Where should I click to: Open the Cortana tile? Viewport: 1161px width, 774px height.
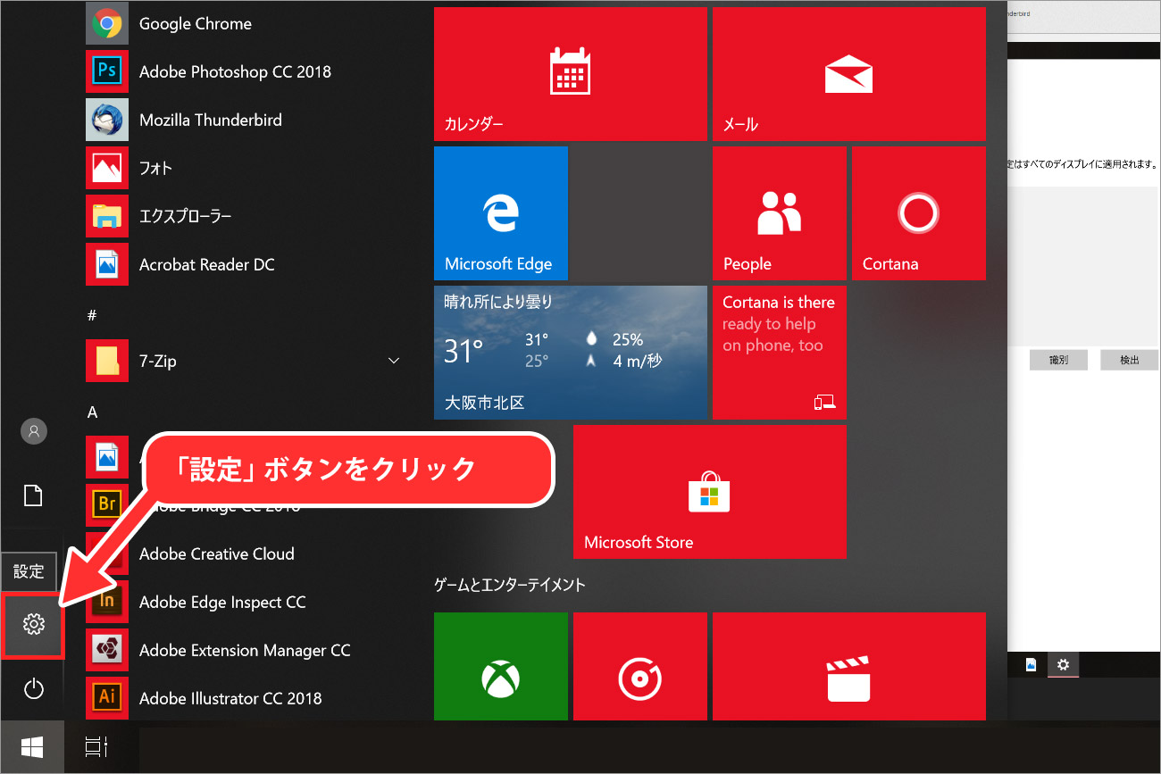(919, 213)
